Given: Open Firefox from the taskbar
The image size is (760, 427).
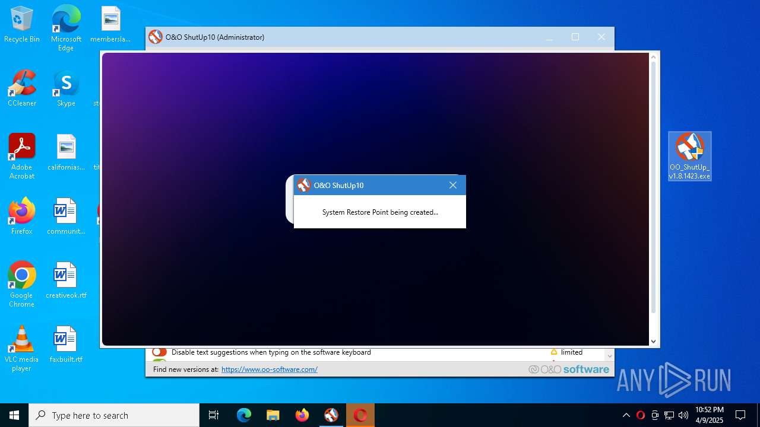Looking at the screenshot, I should click(x=302, y=415).
